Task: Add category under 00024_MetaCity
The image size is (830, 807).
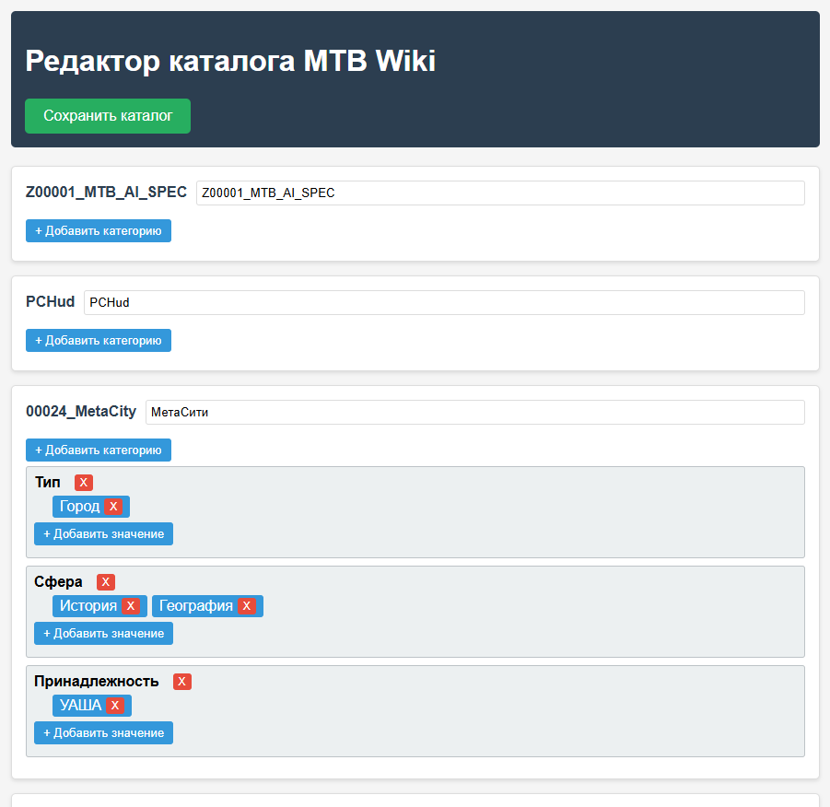Action: coord(99,450)
